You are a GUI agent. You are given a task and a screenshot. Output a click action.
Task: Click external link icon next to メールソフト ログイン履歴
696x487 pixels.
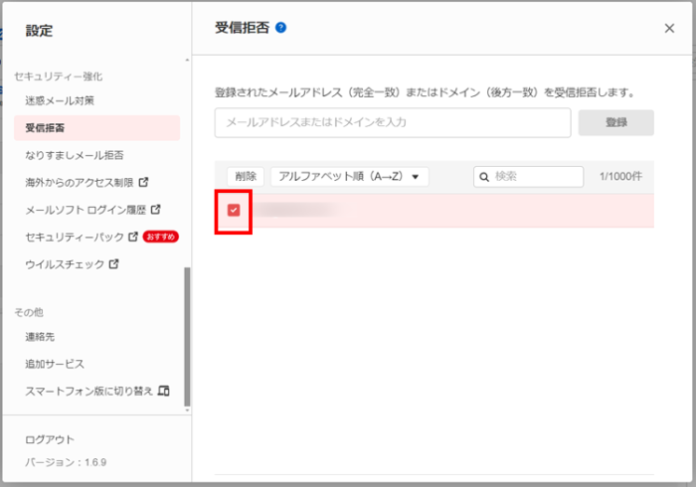coord(155,210)
